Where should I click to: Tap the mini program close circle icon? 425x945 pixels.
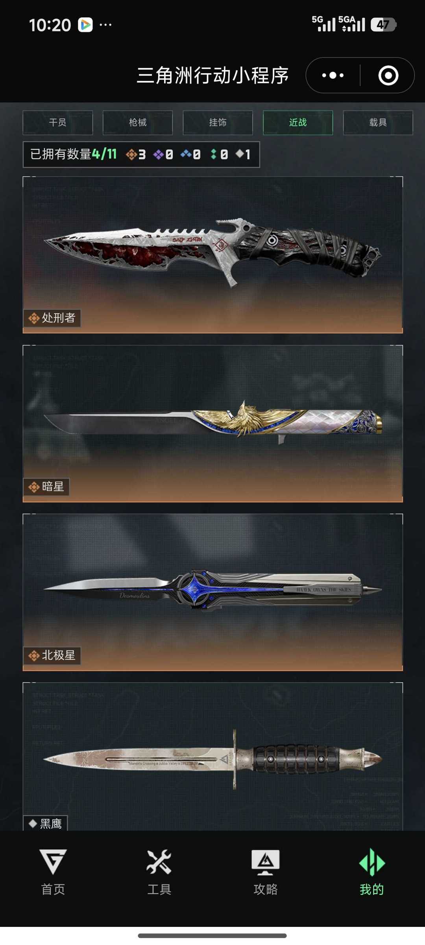pos(388,75)
